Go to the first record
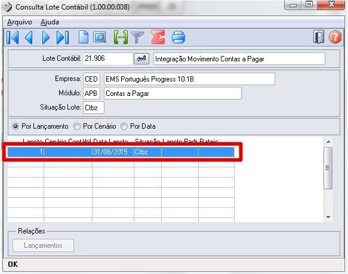Viewport: 348px width, 274px height. point(13,38)
